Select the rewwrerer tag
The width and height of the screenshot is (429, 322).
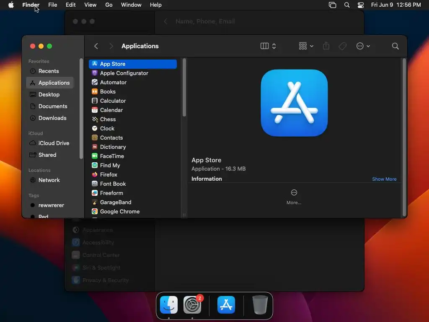point(50,205)
